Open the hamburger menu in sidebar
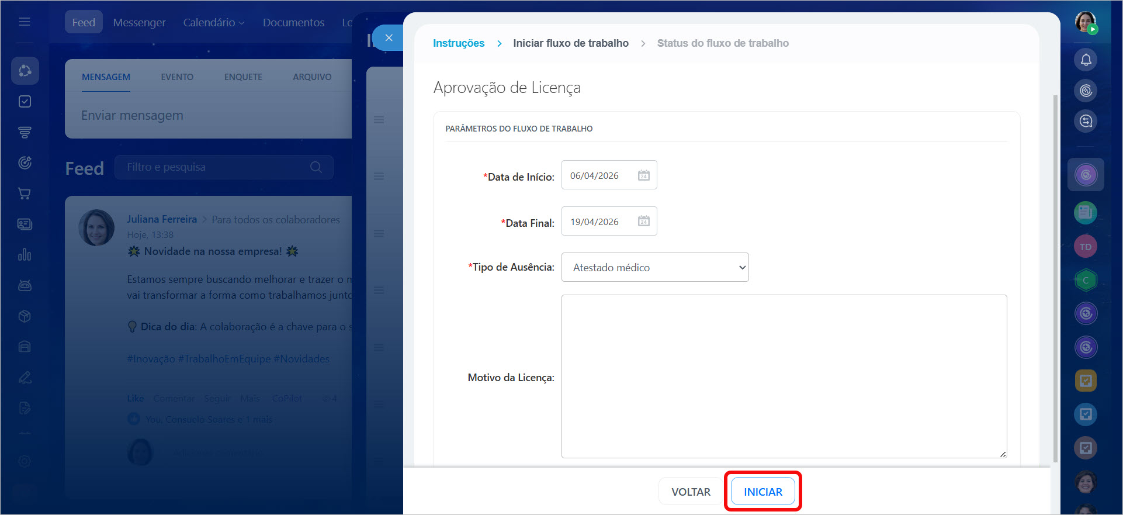 [25, 22]
